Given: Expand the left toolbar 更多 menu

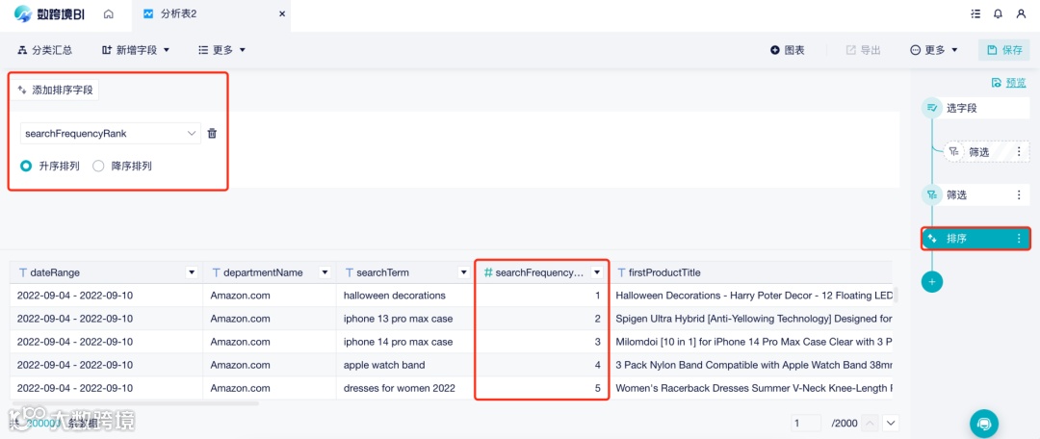Looking at the screenshot, I should pyautogui.click(x=222, y=50).
